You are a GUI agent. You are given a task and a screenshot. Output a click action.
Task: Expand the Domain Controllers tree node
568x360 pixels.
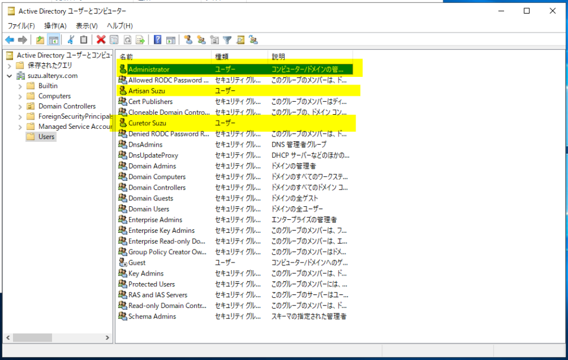[20, 106]
